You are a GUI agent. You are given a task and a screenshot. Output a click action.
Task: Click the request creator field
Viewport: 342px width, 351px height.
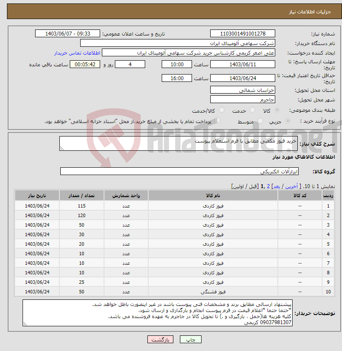pyautogui.click(x=189, y=53)
